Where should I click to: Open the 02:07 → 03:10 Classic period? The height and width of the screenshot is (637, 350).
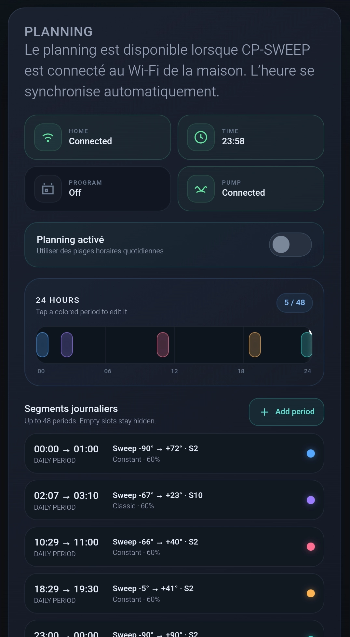pyautogui.click(x=174, y=500)
